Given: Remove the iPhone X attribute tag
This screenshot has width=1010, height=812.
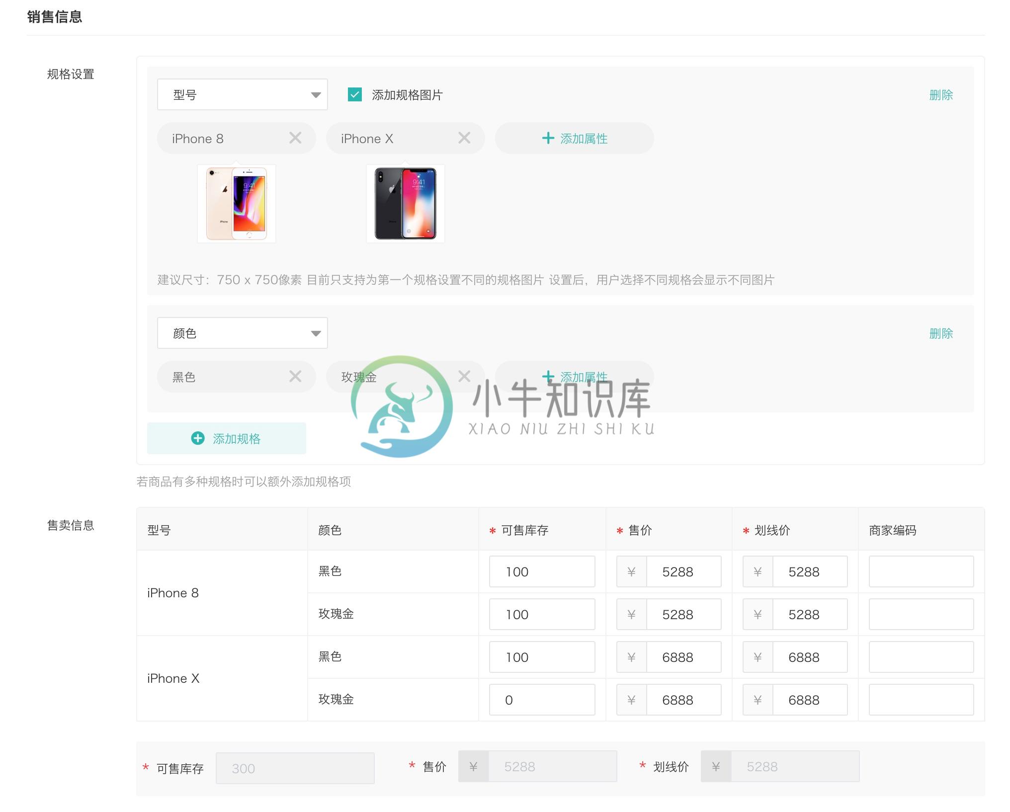Looking at the screenshot, I should pos(464,138).
